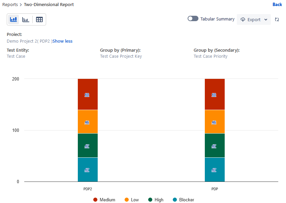Viewport: 286px width, 203px height.
Task: Click the Blocker legend color dot
Action: coord(175,200)
